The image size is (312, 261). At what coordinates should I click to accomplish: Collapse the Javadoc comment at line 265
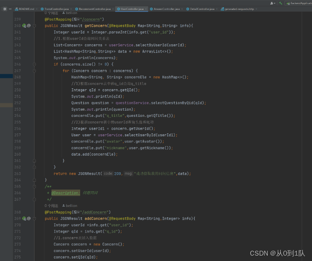tap(34, 186)
